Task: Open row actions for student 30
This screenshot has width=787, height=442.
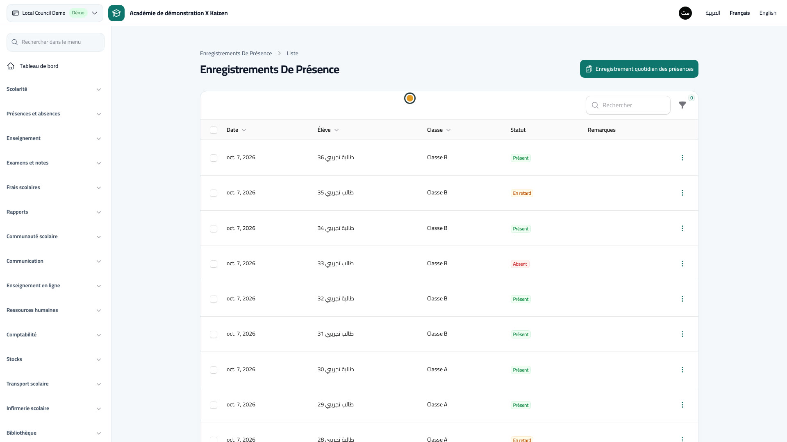Action: (682, 370)
